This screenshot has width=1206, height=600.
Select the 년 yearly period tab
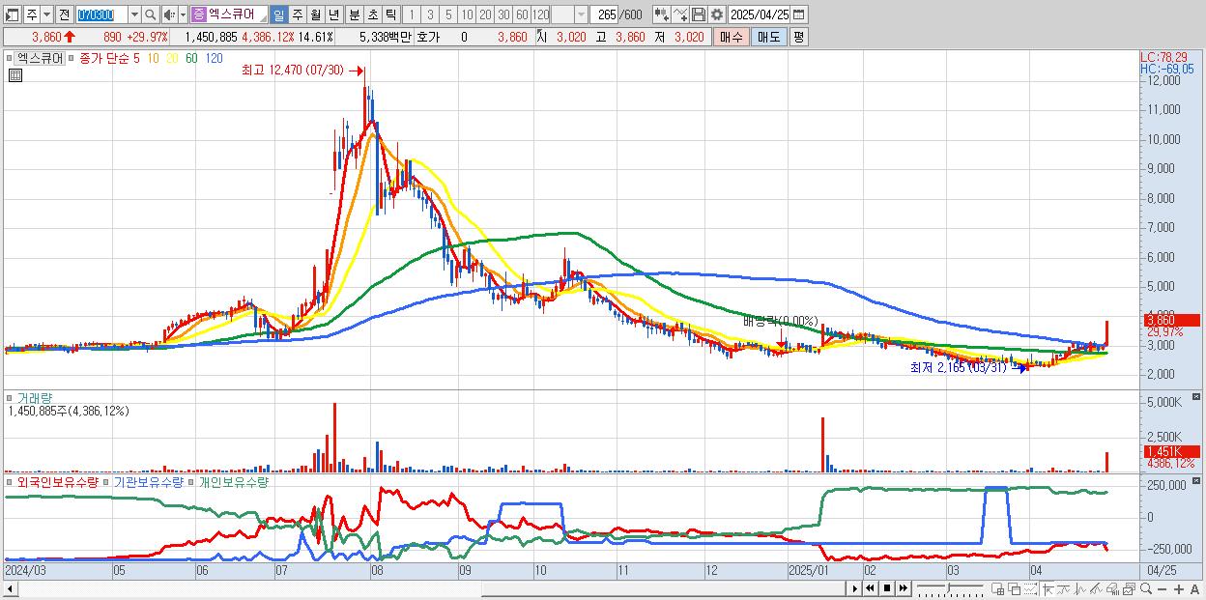(x=333, y=15)
